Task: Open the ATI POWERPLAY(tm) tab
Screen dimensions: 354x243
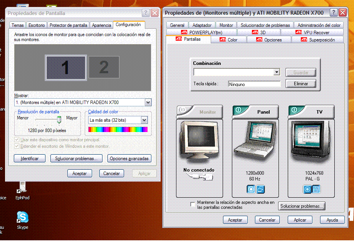Action: [x=201, y=32]
